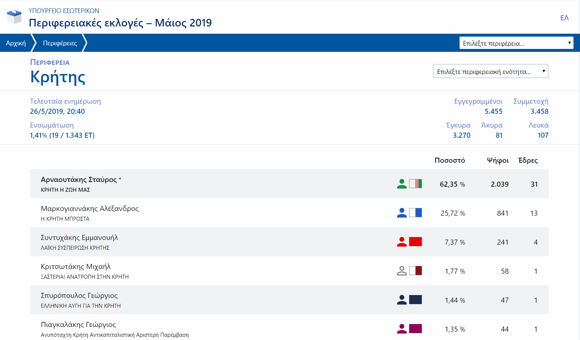This screenshot has height=340, width=580.
Task: Click green person icon for Αρναουτάκης
Action: click(x=402, y=184)
